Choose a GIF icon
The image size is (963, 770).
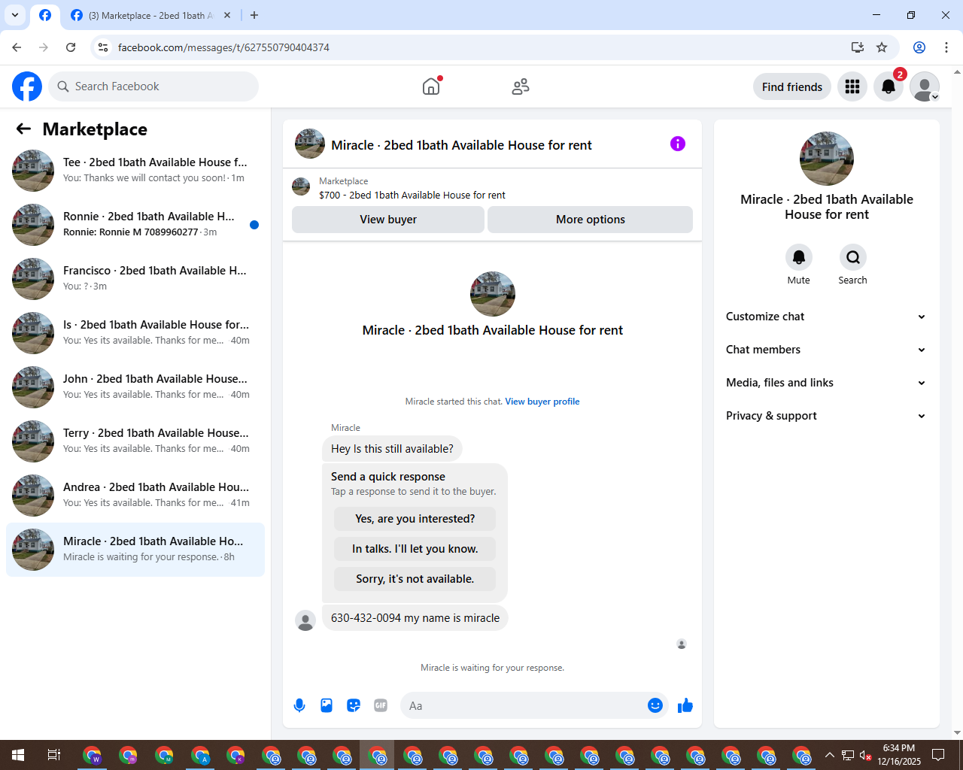click(381, 705)
